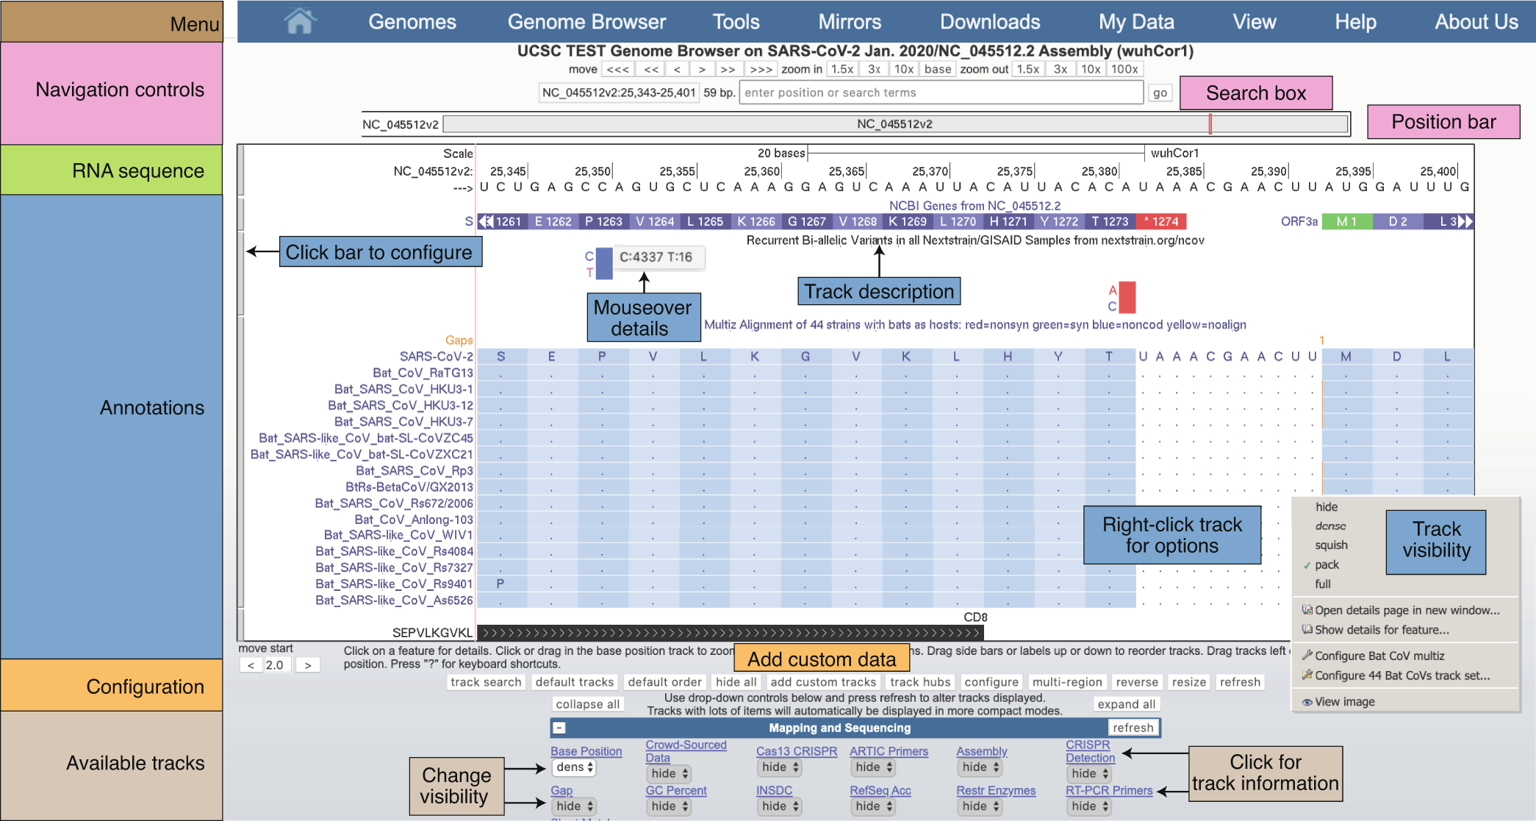The height and width of the screenshot is (821, 1536).
Task: Open the GC Percent visibility dropdown
Action: pos(668,806)
